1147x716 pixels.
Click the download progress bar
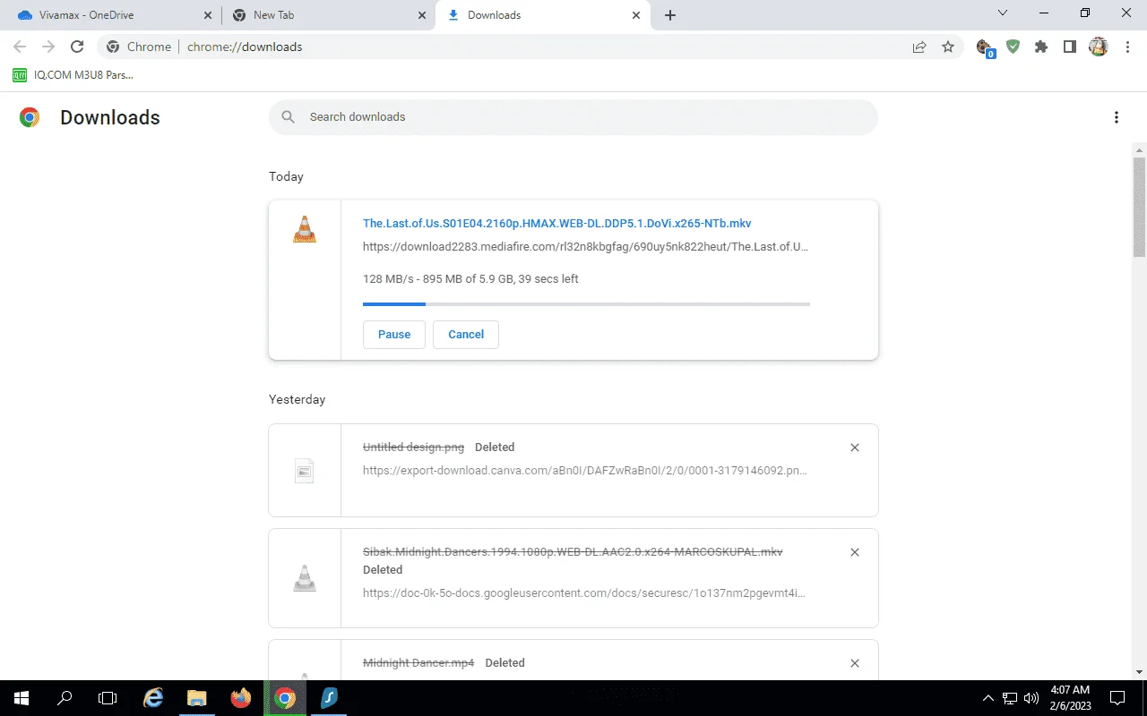point(586,304)
